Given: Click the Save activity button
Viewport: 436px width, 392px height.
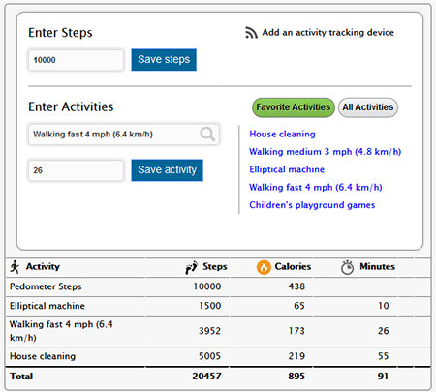Looking at the screenshot, I should click(167, 170).
